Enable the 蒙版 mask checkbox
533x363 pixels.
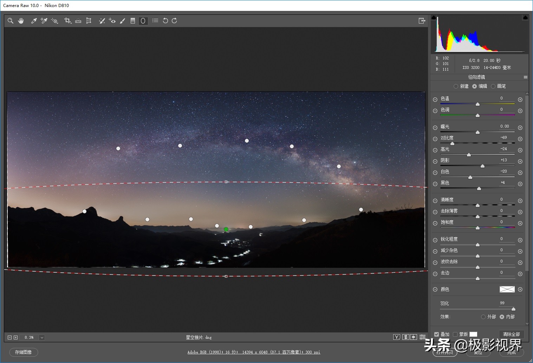[455, 335]
